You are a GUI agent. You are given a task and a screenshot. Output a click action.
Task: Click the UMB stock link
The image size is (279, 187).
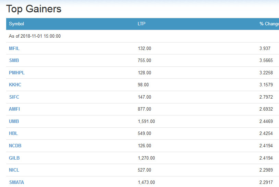[14, 121]
